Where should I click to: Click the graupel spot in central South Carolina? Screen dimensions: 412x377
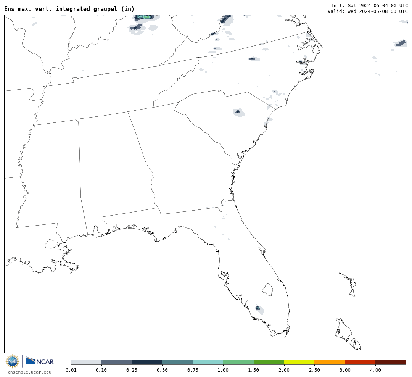(x=238, y=112)
